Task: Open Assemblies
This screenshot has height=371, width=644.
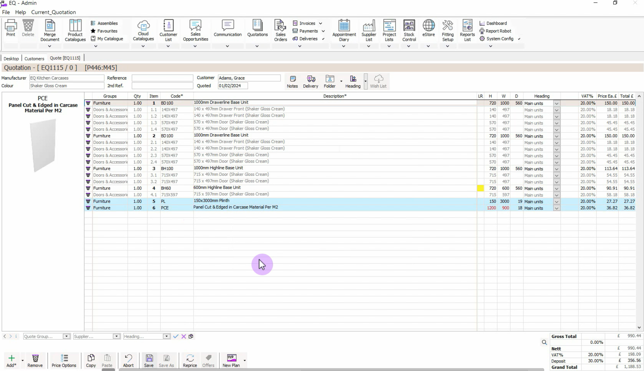Action: click(x=104, y=23)
